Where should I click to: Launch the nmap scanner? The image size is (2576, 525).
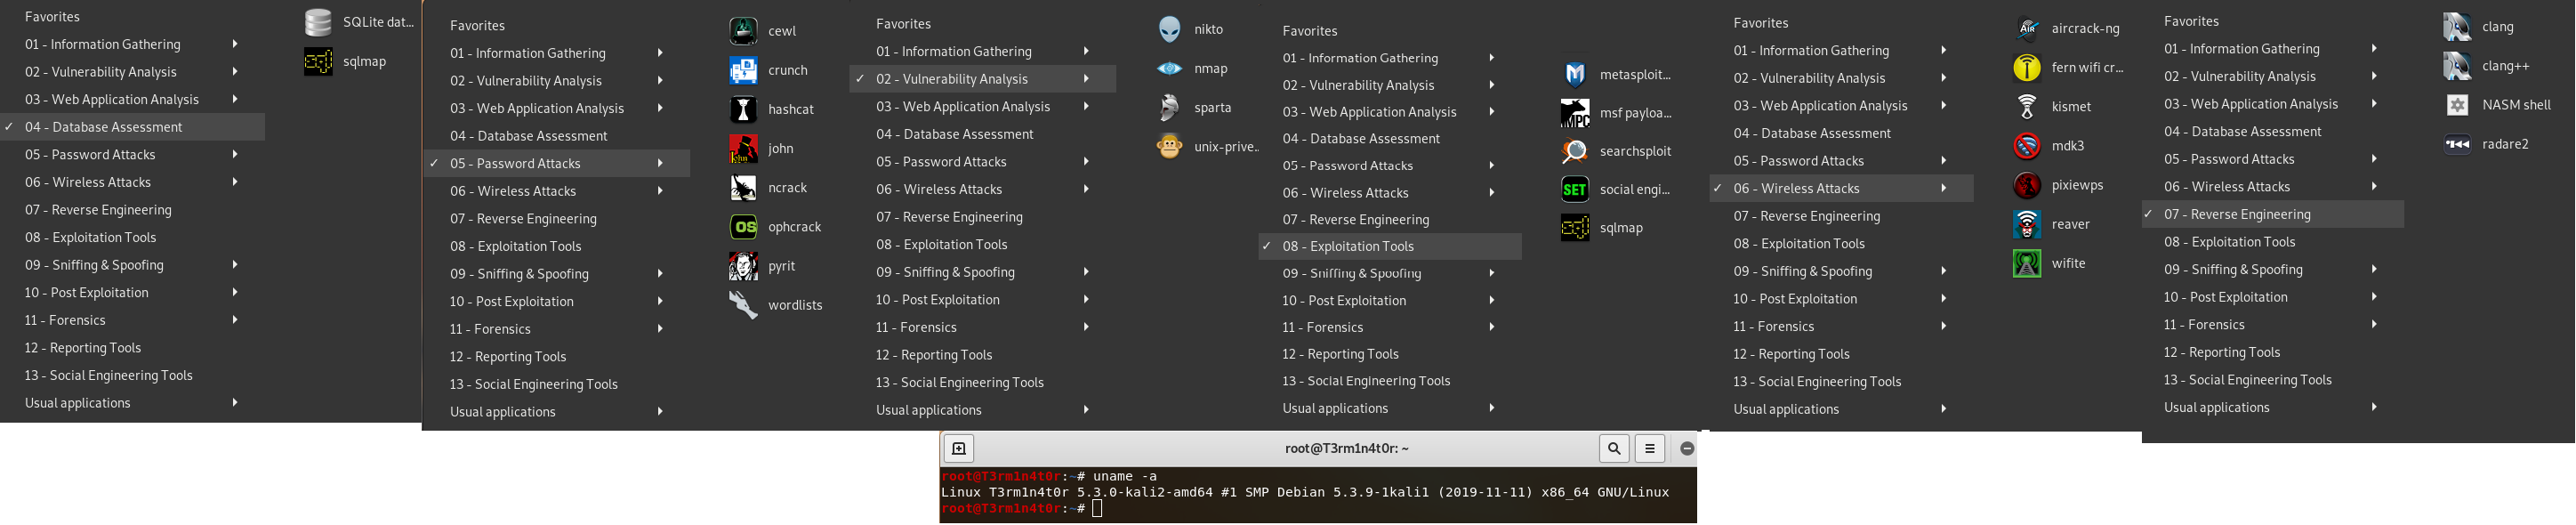pyautogui.click(x=1169, y=68)
